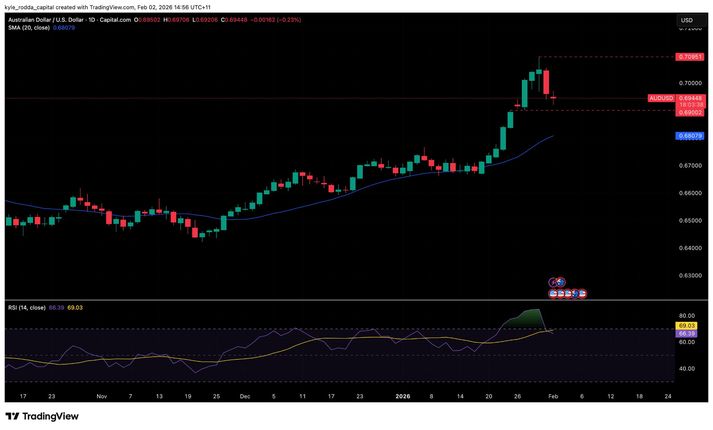Select the 0.69002 dashed level price label
Screen dimensions: 713x430
[x=690, y=113]
